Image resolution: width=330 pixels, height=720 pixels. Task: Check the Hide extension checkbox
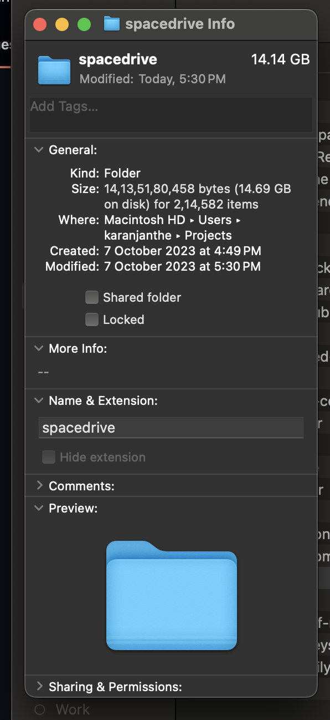(49, 457)
